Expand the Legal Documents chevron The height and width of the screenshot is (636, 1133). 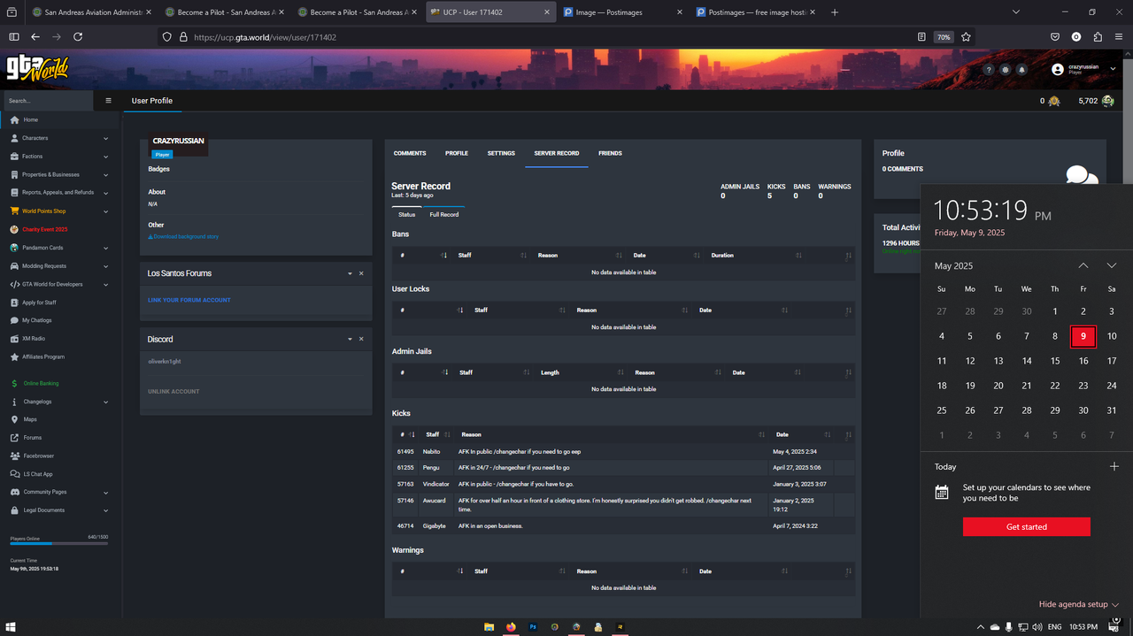[x=106, y=510]
